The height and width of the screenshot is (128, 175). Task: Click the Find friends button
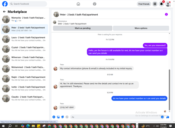(x=144, y=4)
